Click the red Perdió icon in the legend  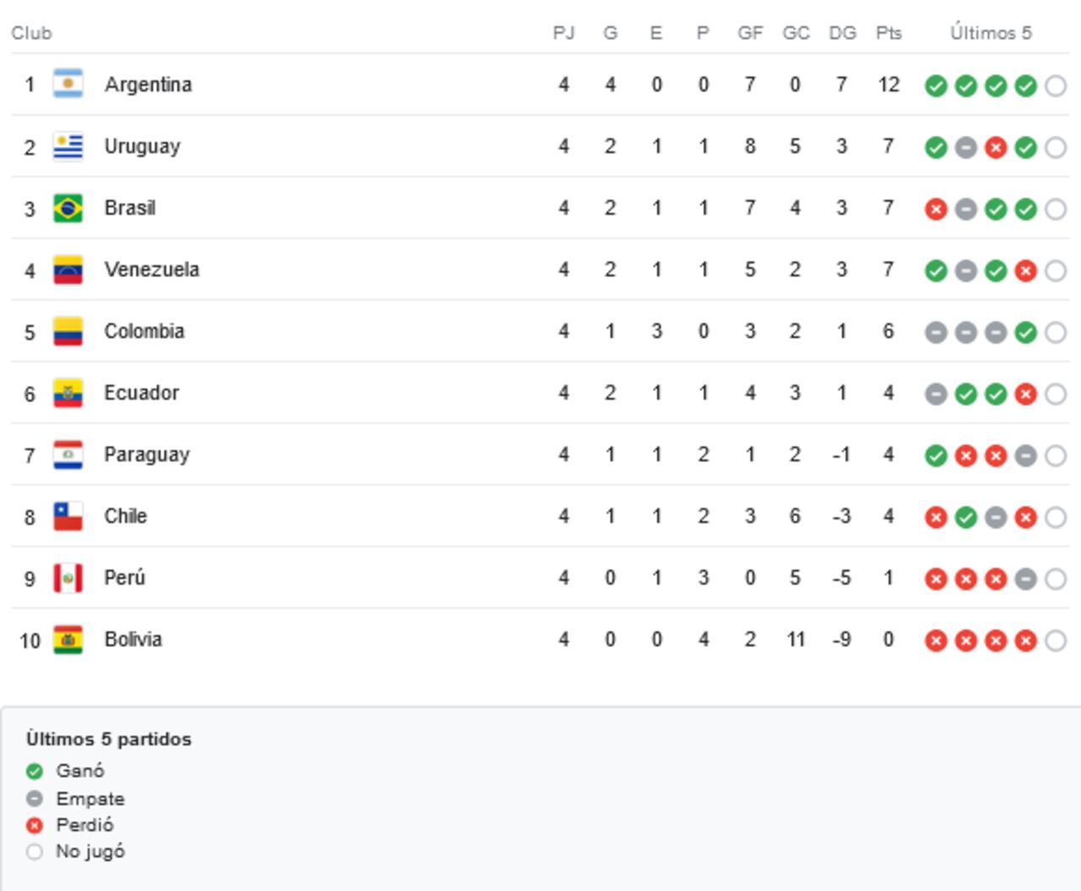pos(33,824)
